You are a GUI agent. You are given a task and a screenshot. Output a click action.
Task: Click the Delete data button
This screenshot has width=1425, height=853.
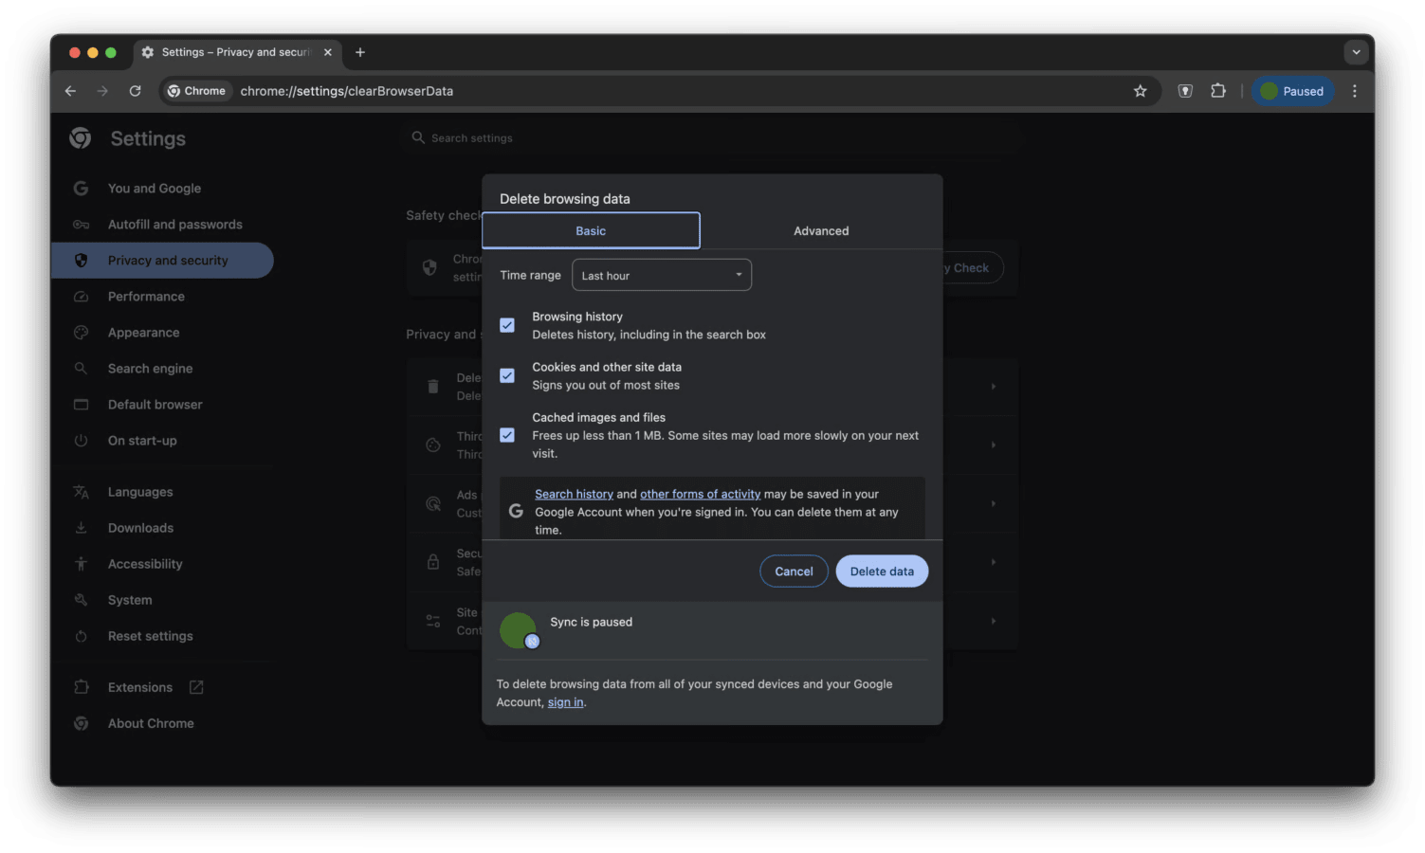[882, 572]
